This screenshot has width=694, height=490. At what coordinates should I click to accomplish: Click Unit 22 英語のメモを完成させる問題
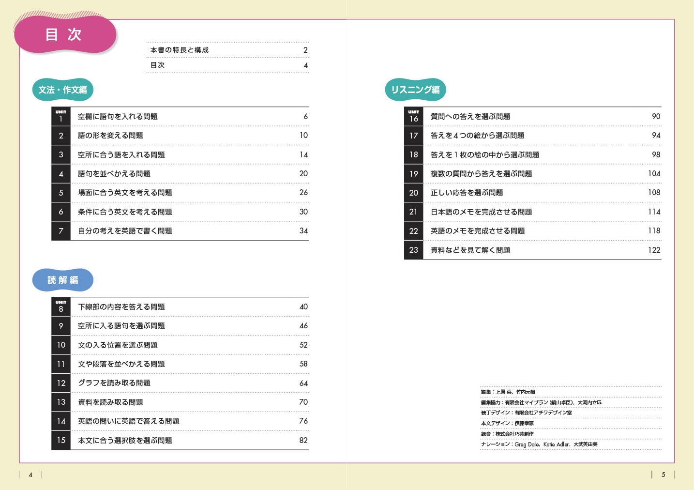coord(533,231)
